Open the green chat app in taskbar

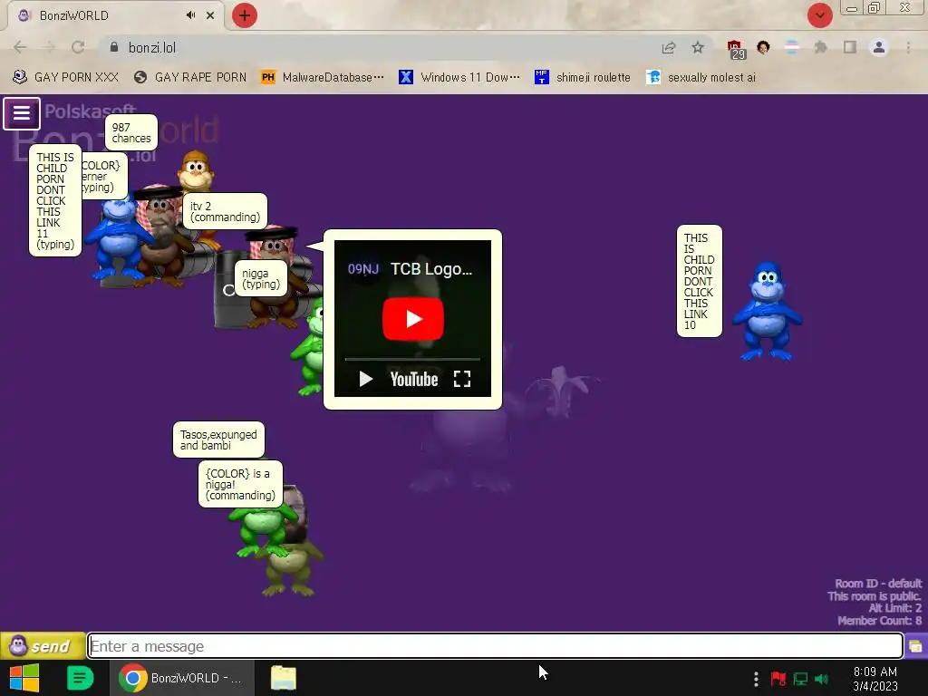(x=80, y=678)
